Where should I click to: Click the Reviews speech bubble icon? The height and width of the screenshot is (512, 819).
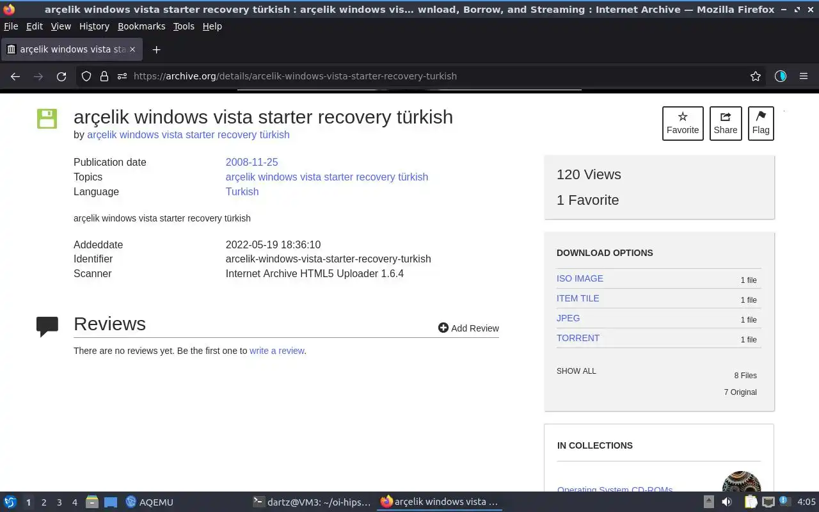[47, 326]
